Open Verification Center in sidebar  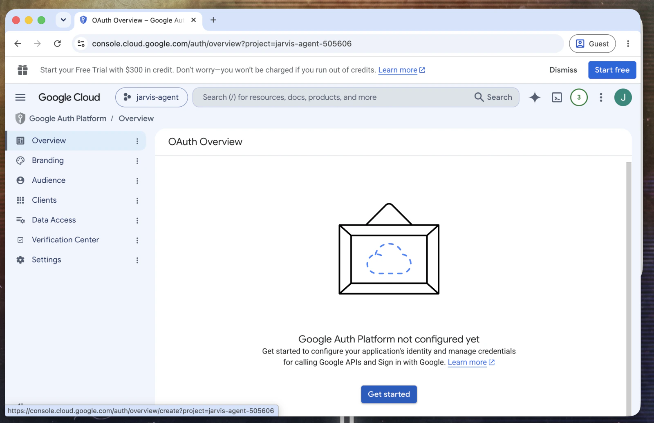tap(76, 240)
